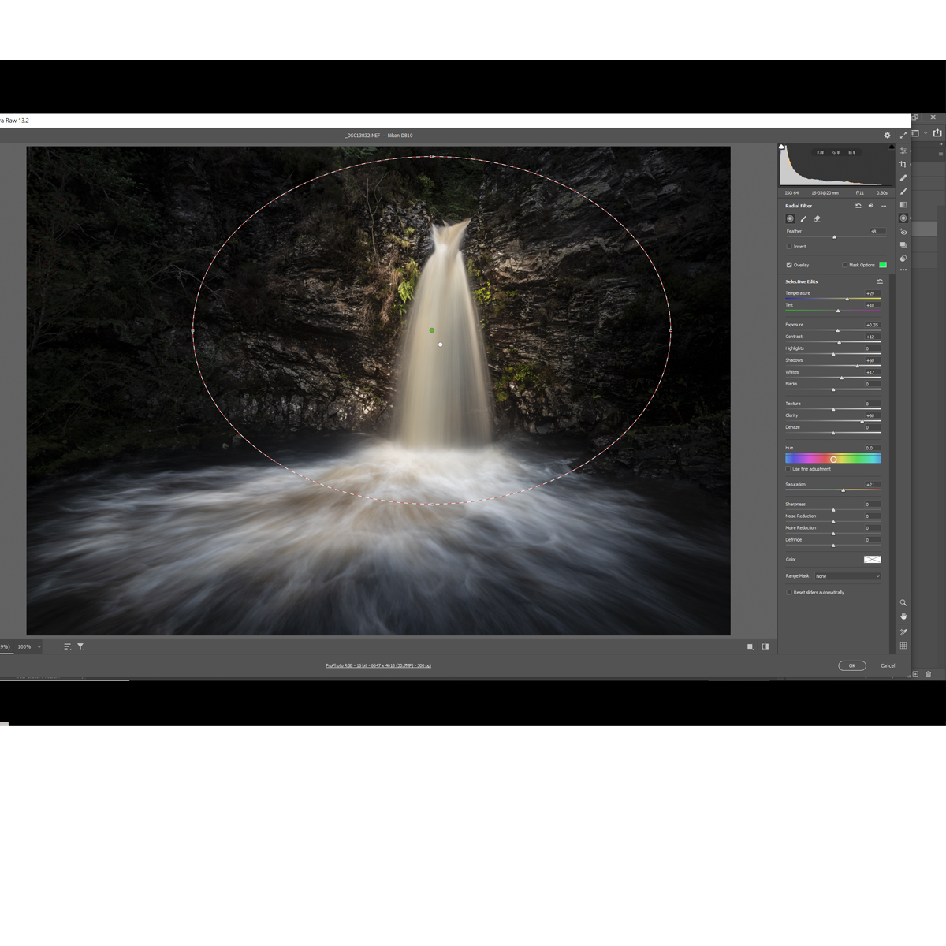The height and width of the screenshot is (946, 946).
Task: Click the mask overlay green color swatch
Action: (x=883, y=265)
